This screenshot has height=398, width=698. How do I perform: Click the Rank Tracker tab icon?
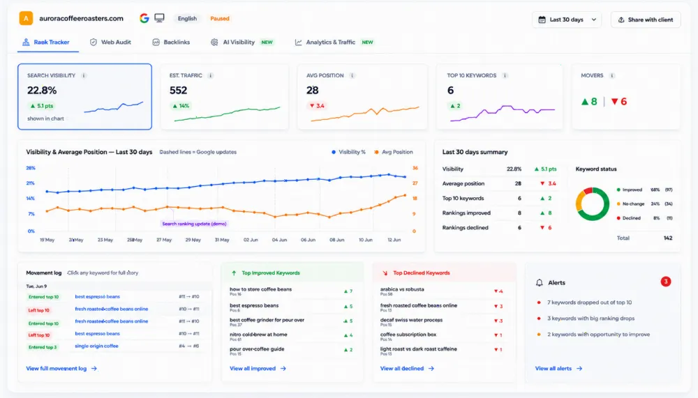[x=26, y=43]
